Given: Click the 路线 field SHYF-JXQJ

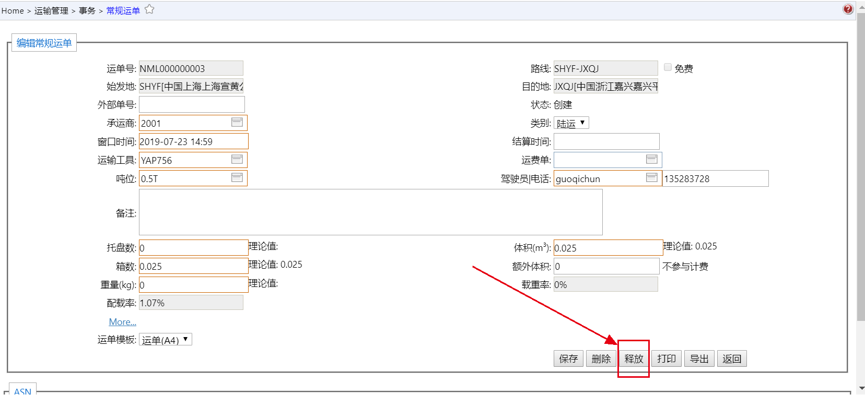Looking at the screenshot, I should tap(606, 68).
